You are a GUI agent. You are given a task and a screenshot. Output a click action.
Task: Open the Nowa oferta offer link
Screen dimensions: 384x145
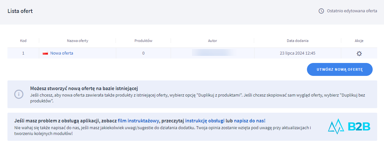[62, 53]
